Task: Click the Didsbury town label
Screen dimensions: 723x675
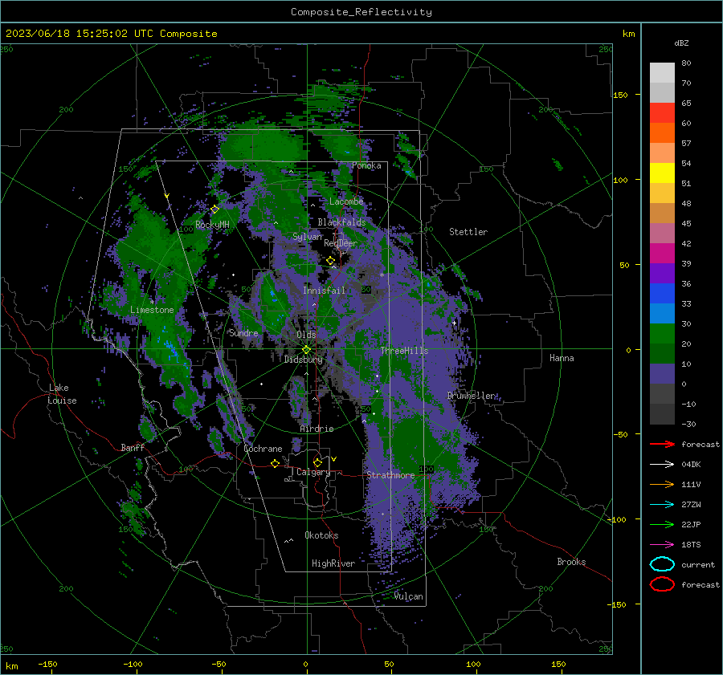Action: point(303,360)
